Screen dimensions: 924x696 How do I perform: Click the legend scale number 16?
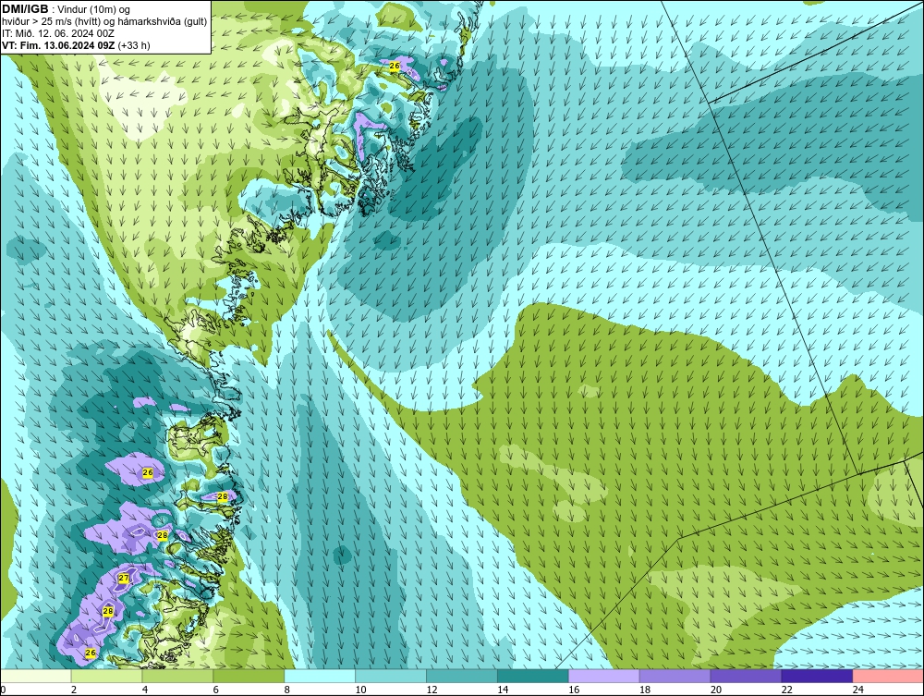tap(574, 690)
